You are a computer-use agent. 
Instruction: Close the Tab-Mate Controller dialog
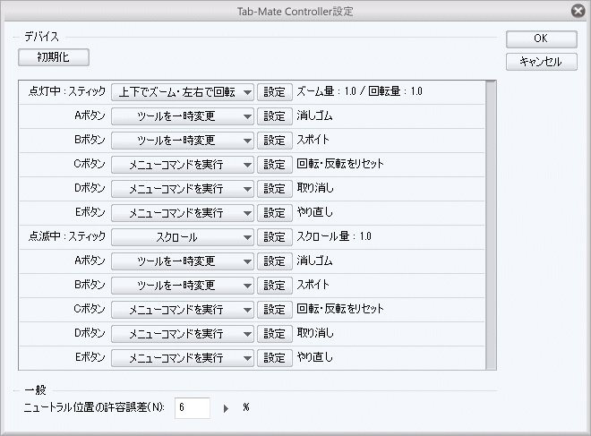click(578, 11)
